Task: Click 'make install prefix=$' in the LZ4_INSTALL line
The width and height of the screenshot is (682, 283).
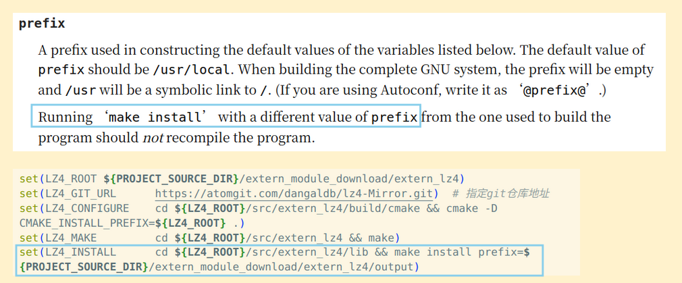Action: (x=466, y=253)
